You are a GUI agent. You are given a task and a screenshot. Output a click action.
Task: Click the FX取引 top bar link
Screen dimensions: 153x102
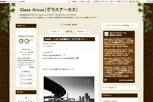(x=88, y=2)
